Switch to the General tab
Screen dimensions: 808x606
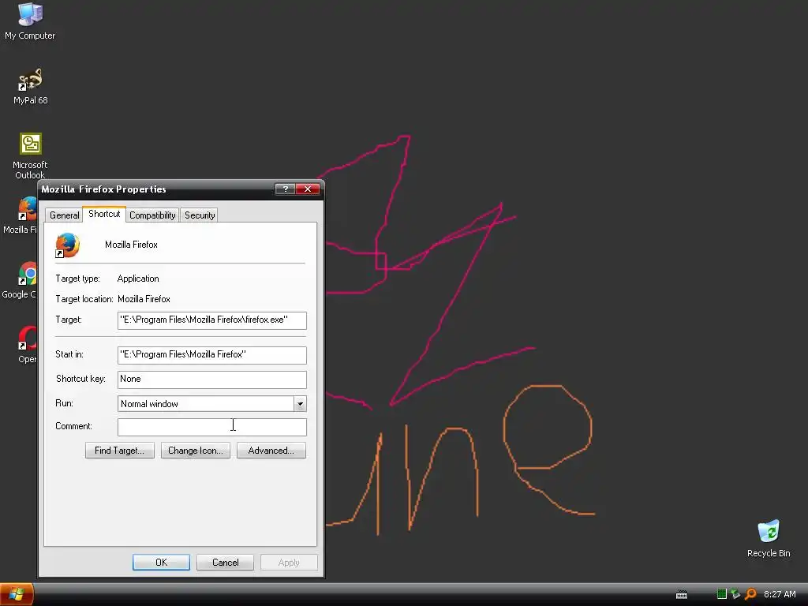click(64, 215)
